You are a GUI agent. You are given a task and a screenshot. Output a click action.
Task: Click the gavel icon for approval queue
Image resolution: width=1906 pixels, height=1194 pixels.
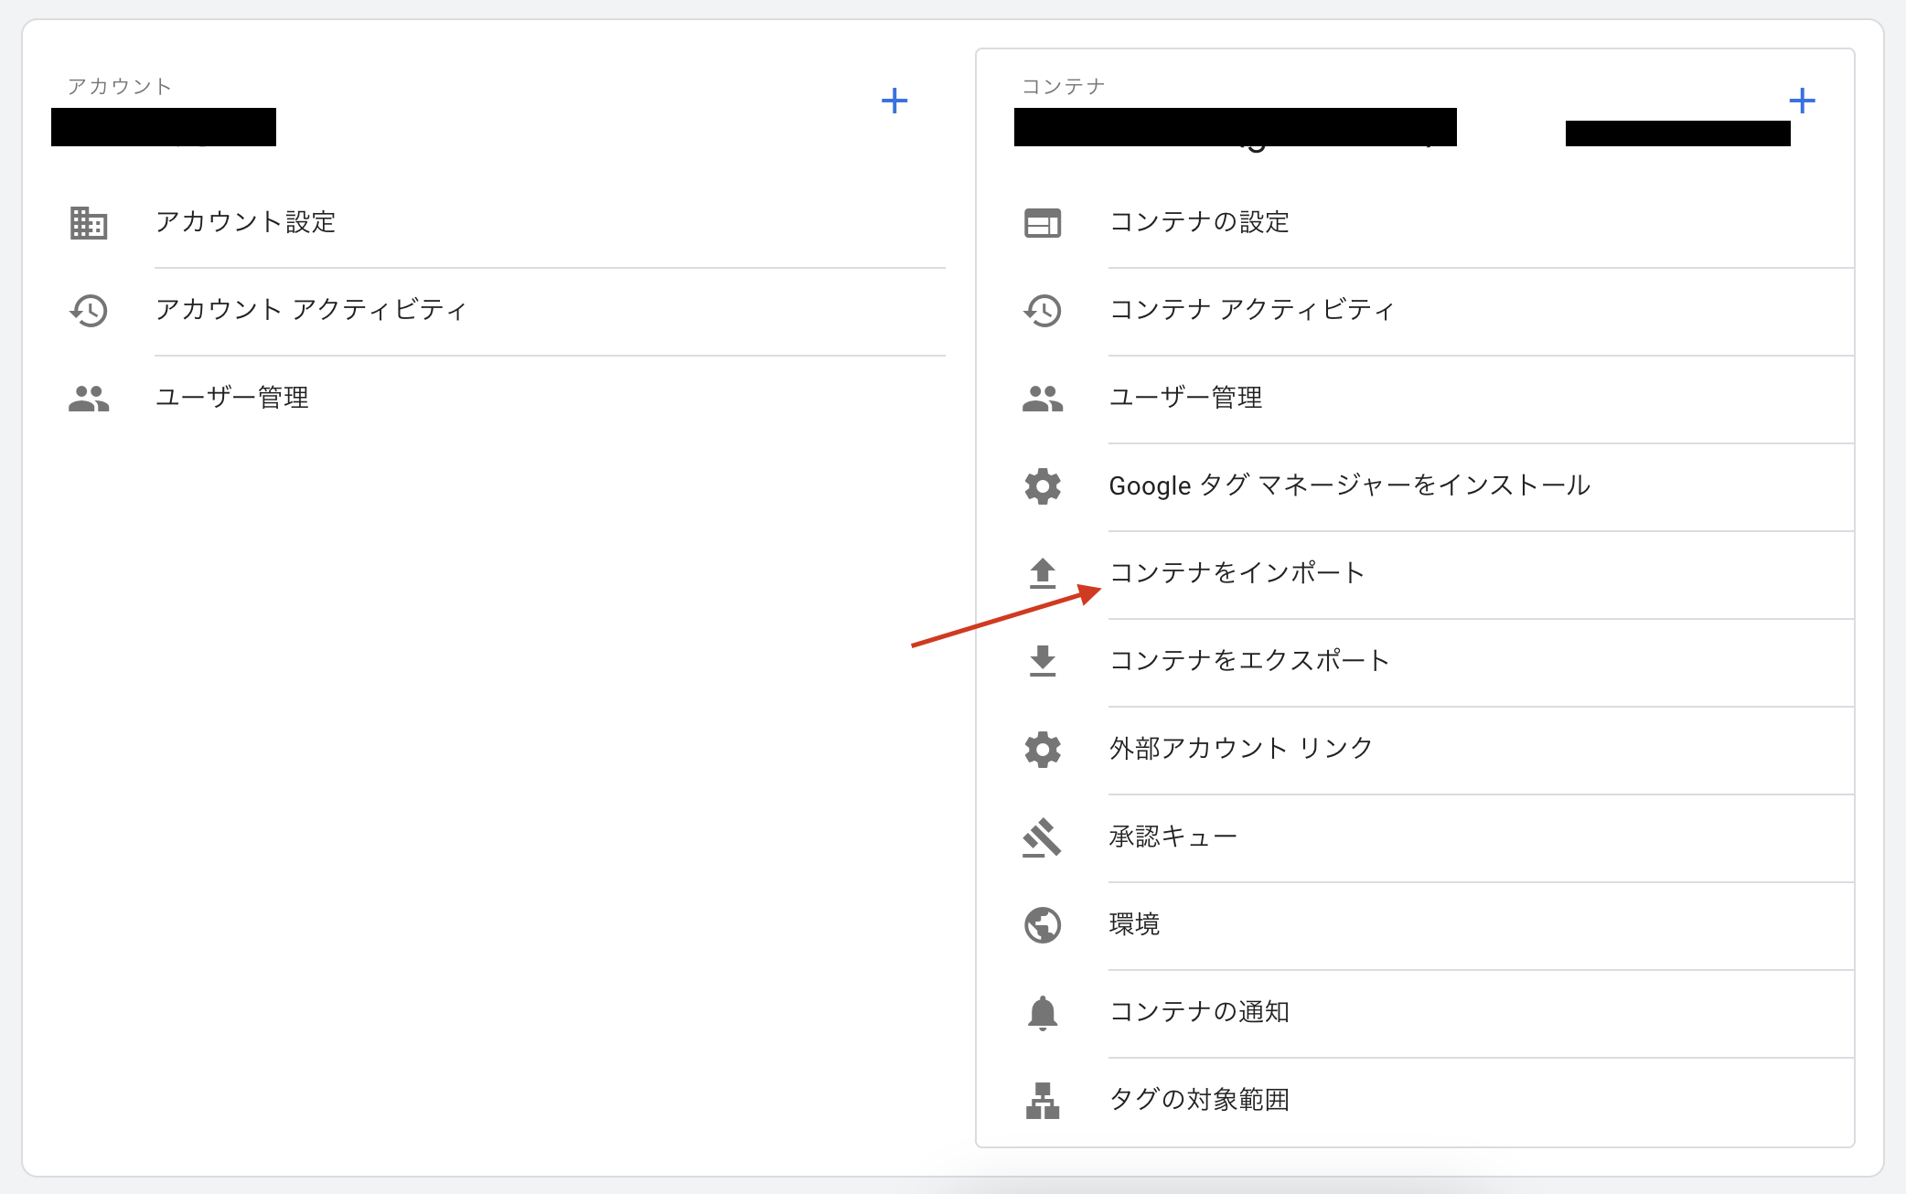click(x=1043, y=837)
